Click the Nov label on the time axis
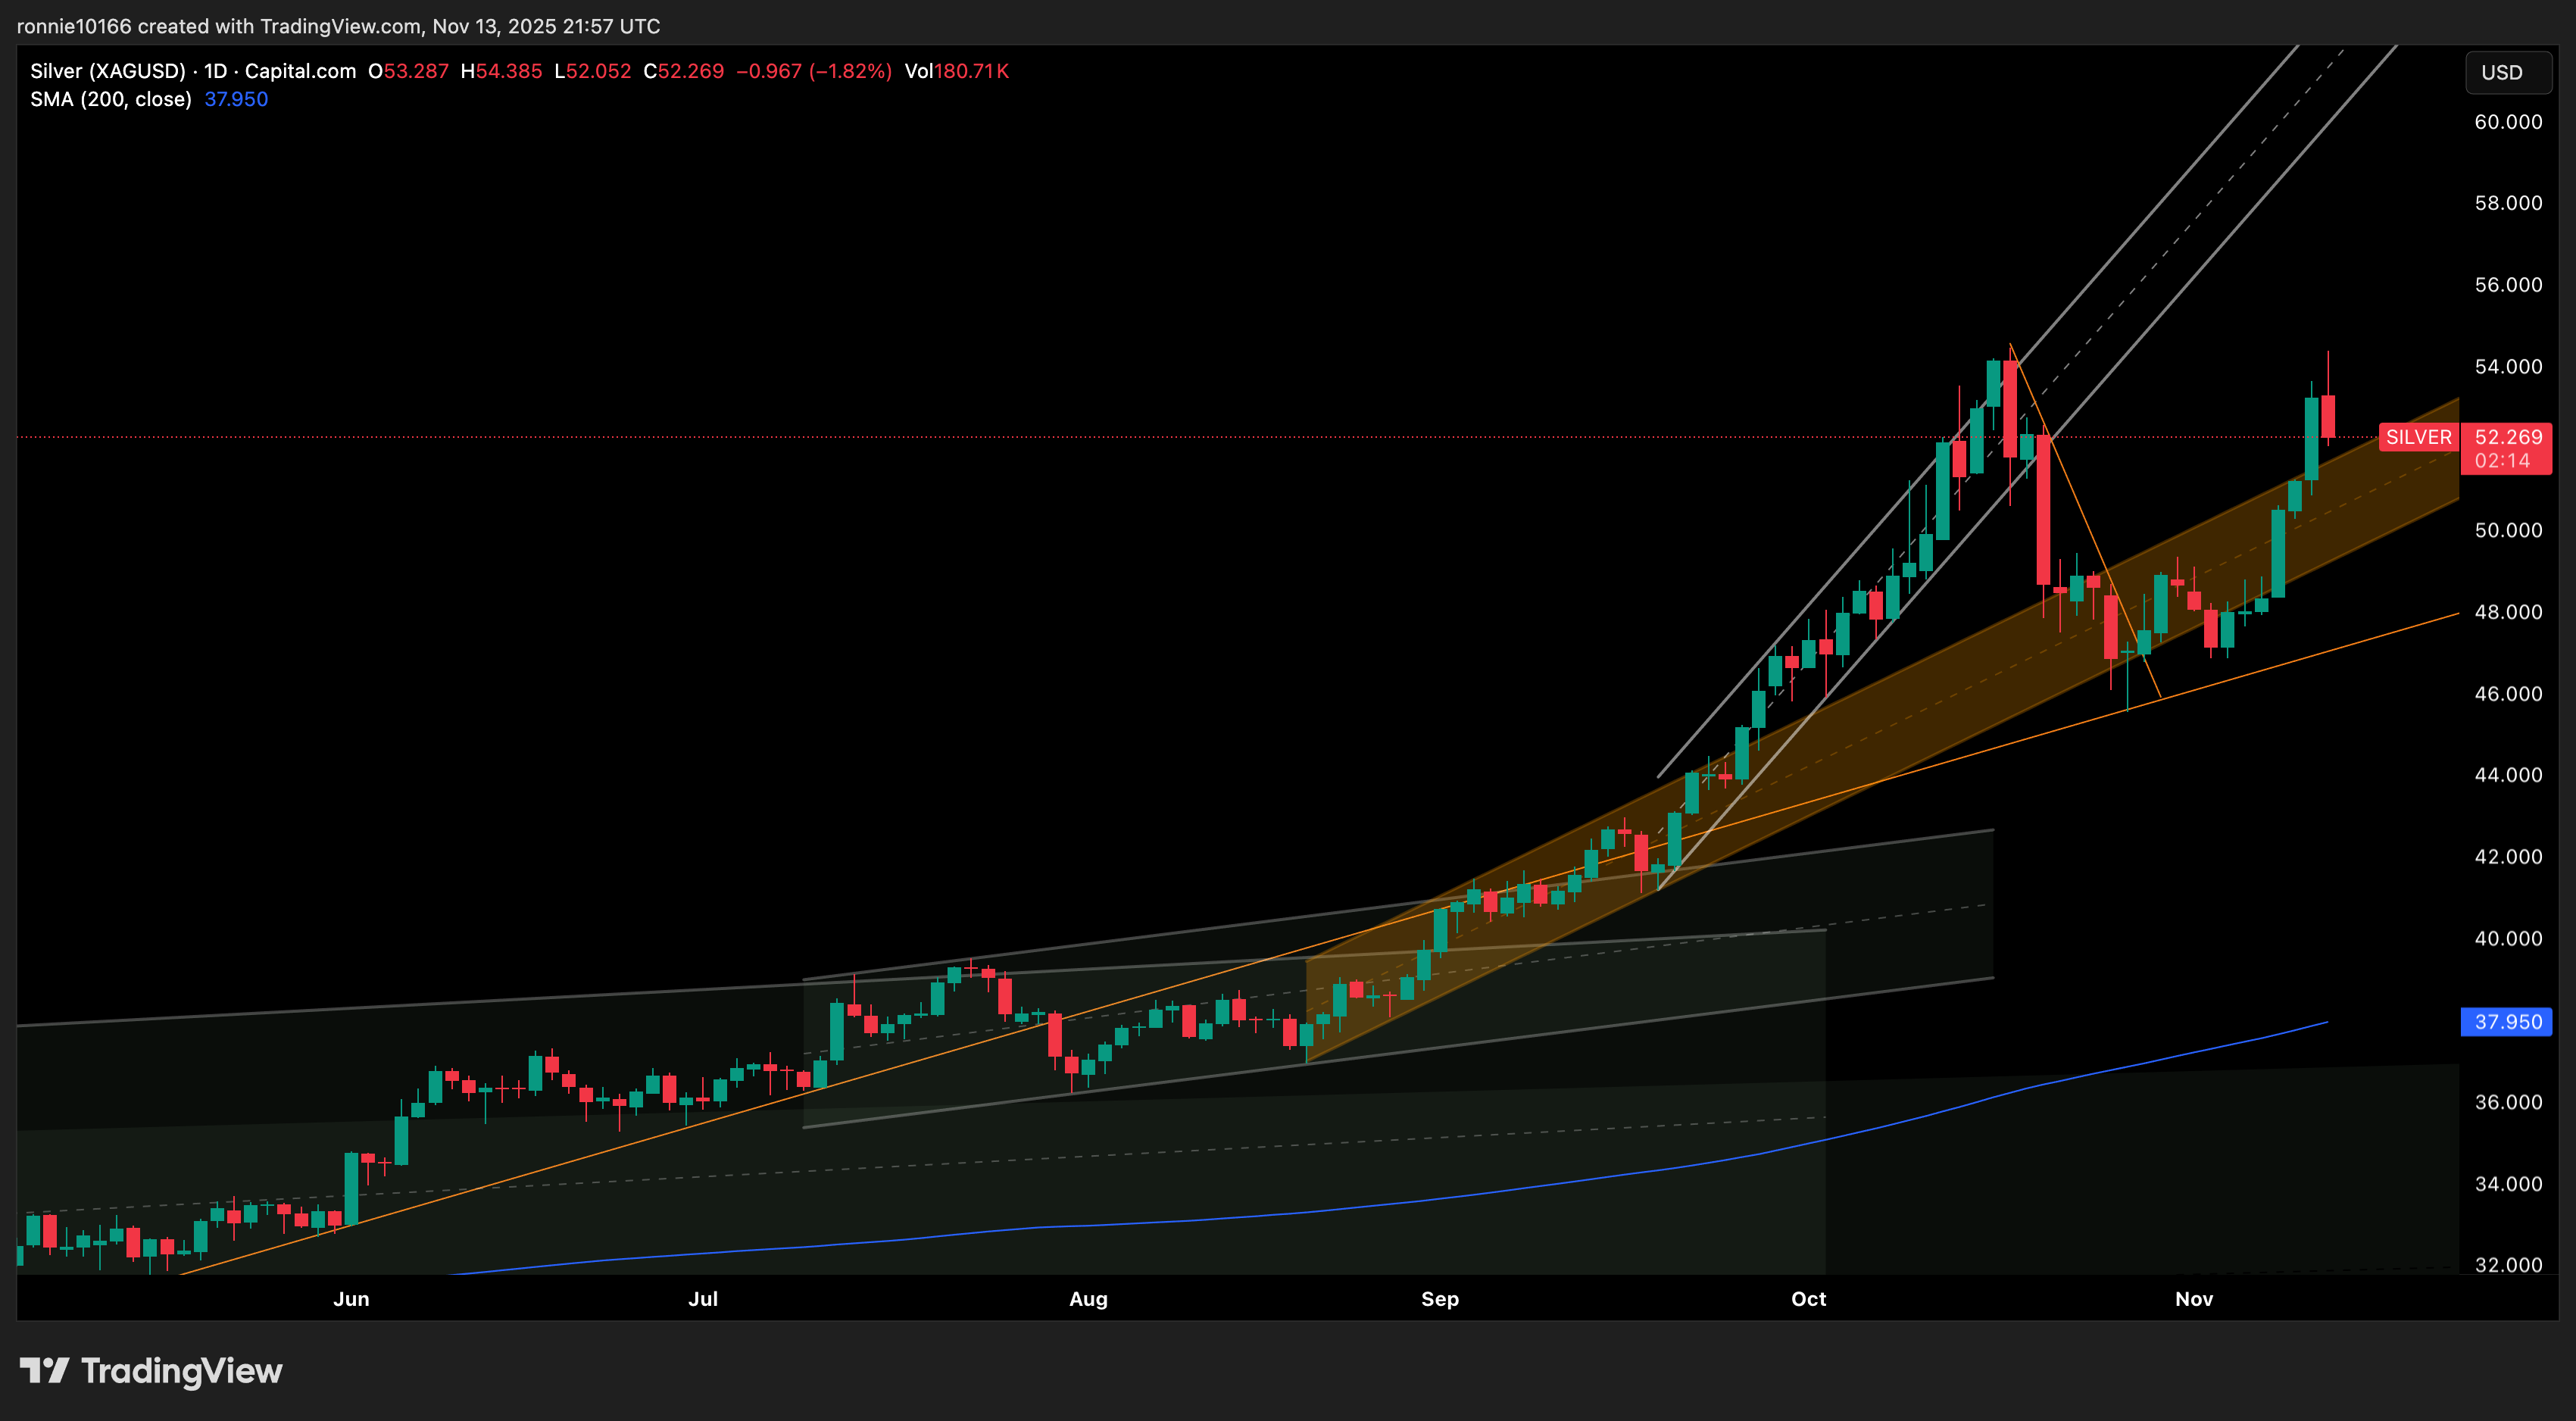The image size is (2576, 1421). click(x=2195, y=1299)
